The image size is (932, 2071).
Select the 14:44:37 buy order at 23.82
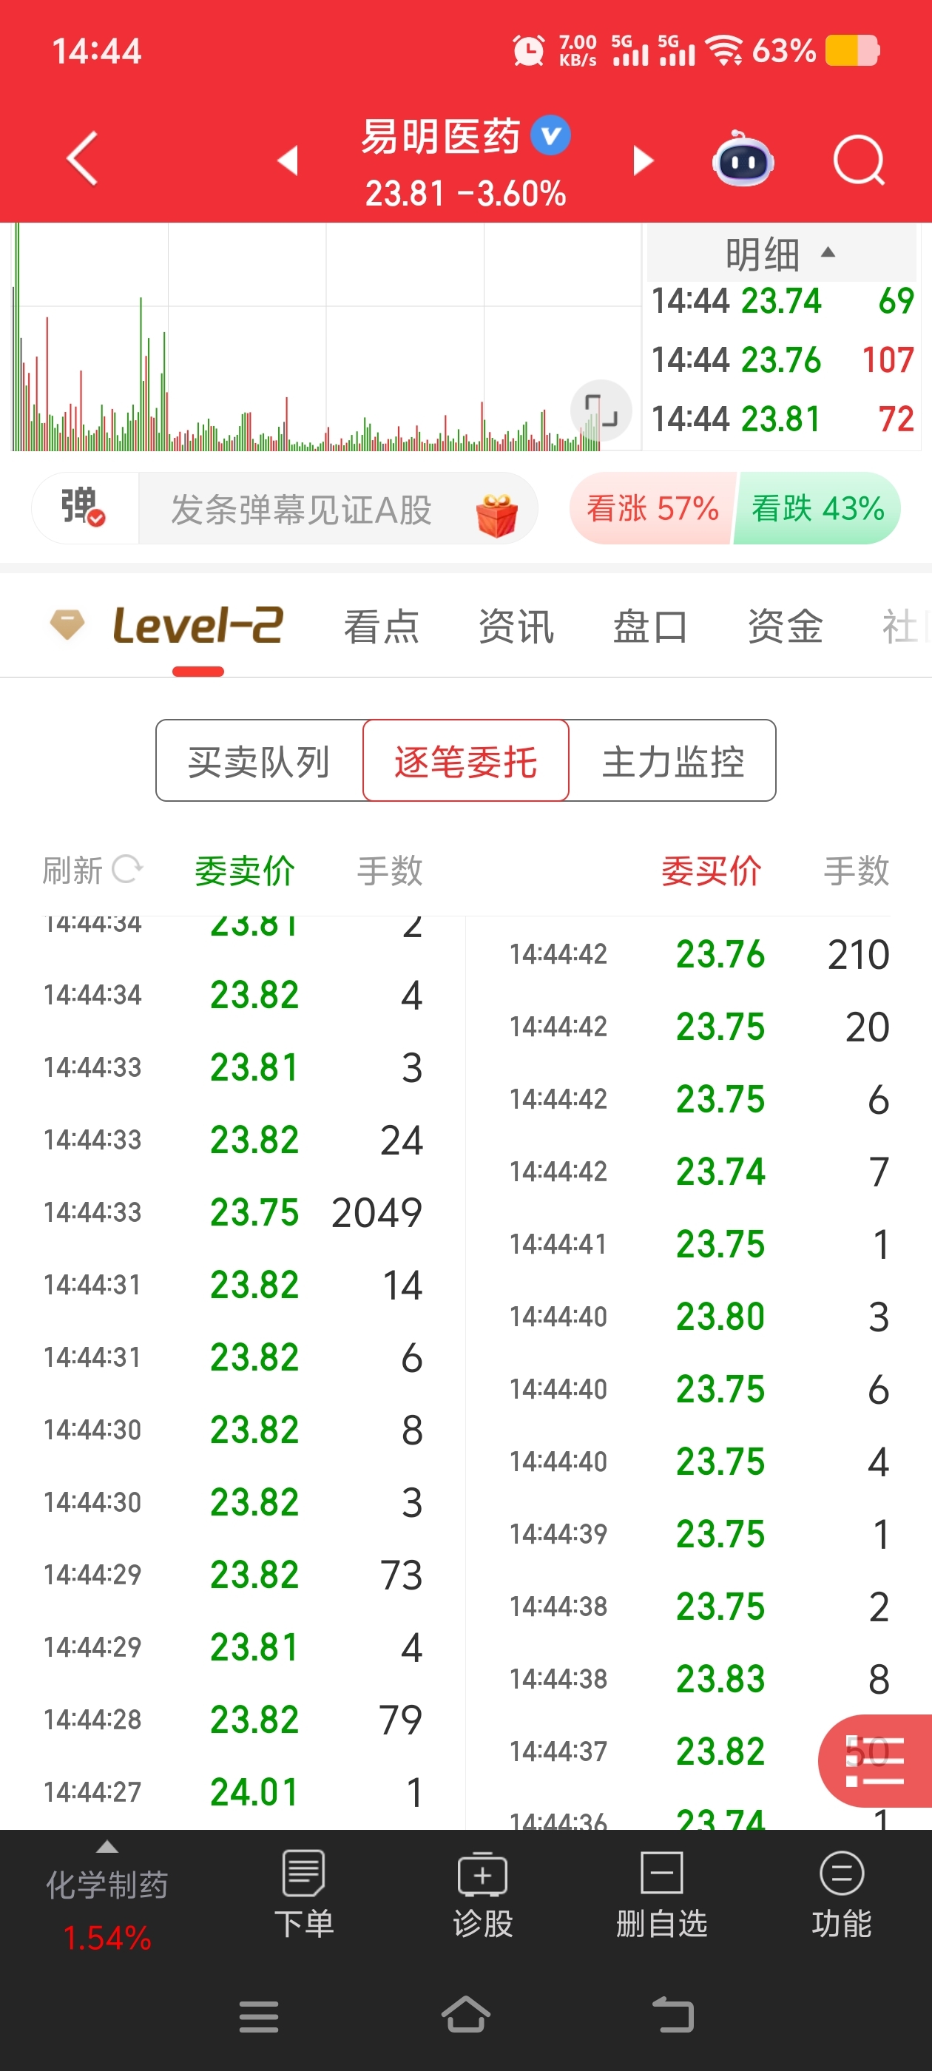point(700,1751)
